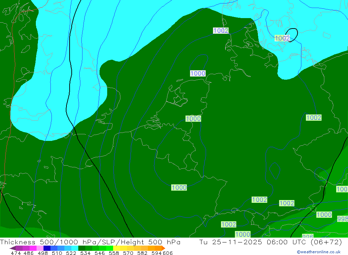Click legend value 606

[168, 253]
